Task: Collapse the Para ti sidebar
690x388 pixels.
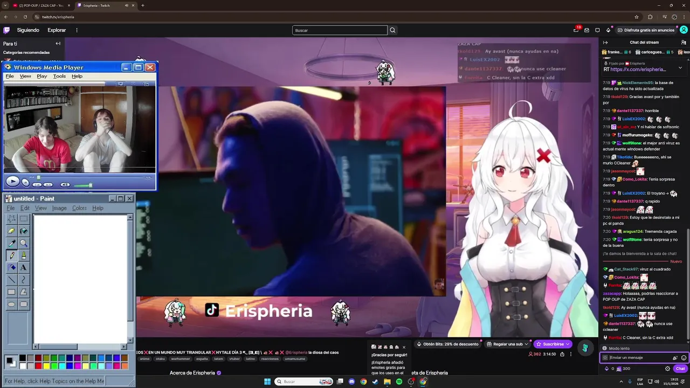Action: pyautogui.click(x=58, y=44)
